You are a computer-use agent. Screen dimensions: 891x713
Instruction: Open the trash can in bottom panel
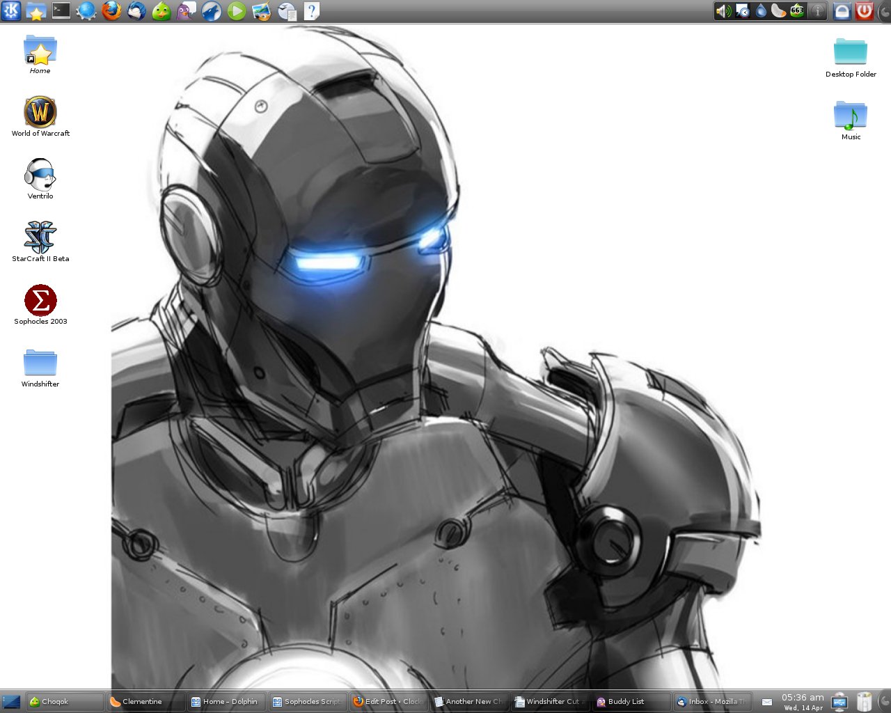coord(864,702)
